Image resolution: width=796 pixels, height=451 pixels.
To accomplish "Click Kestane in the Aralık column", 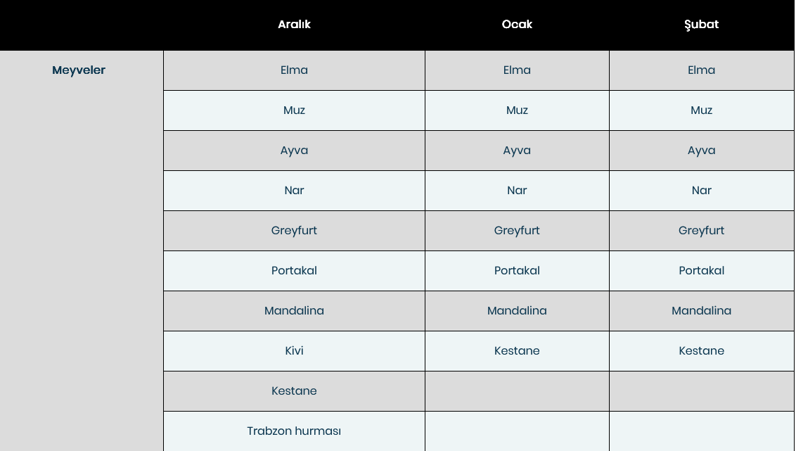I will pos(294,391).
